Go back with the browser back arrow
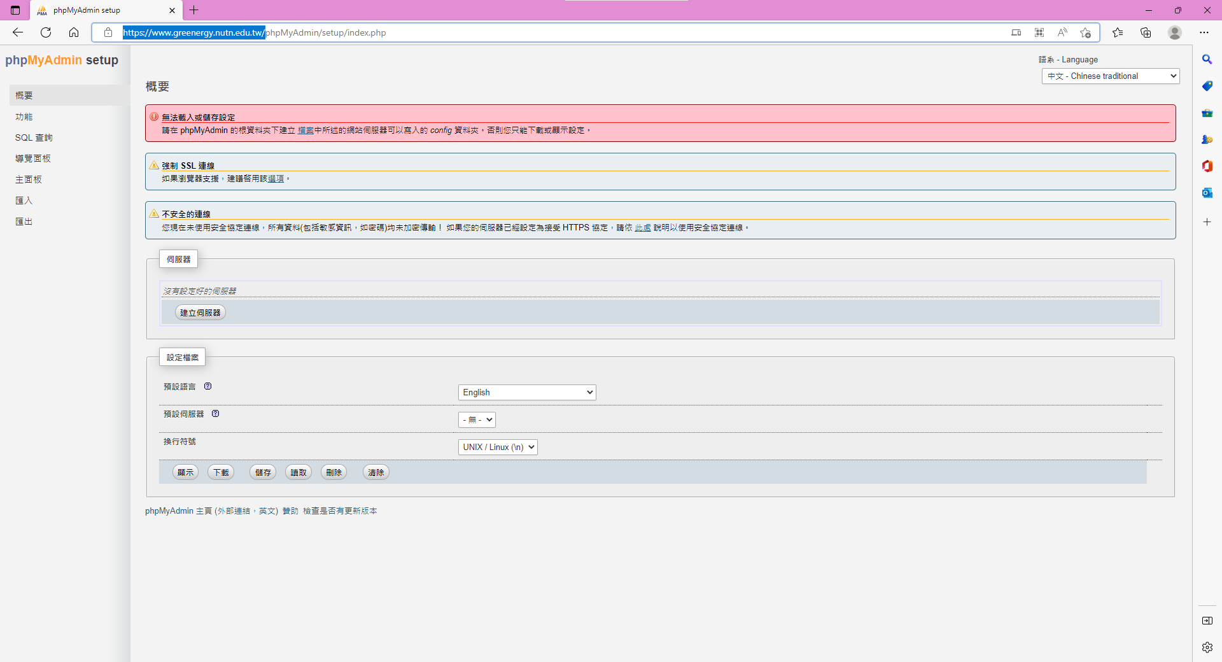 tap(18, 32)
